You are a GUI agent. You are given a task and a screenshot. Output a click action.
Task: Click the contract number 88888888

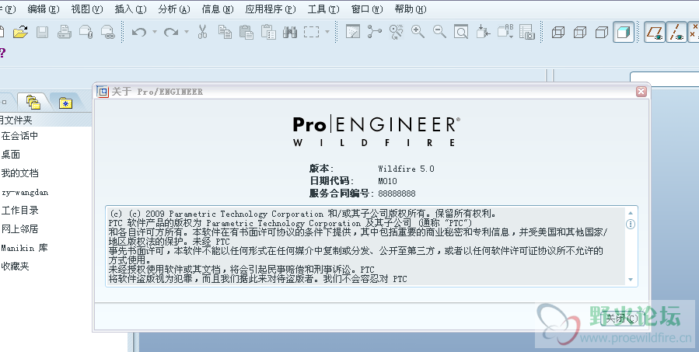pos(397,193)
